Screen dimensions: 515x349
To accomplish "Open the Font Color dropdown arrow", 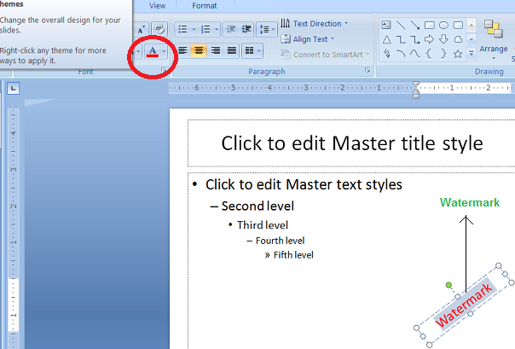I will (x=164, y=51).
